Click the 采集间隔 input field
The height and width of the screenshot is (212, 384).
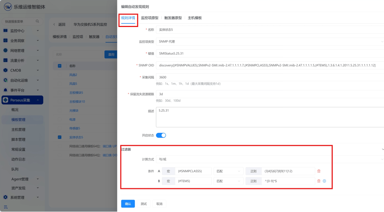pyautogui.click(x=270, y=77)
